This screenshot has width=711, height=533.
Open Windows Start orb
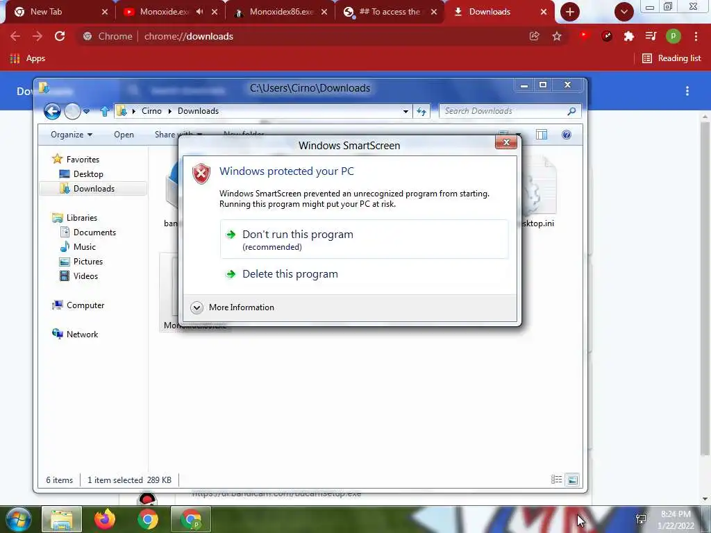click(x=18, y=519)
